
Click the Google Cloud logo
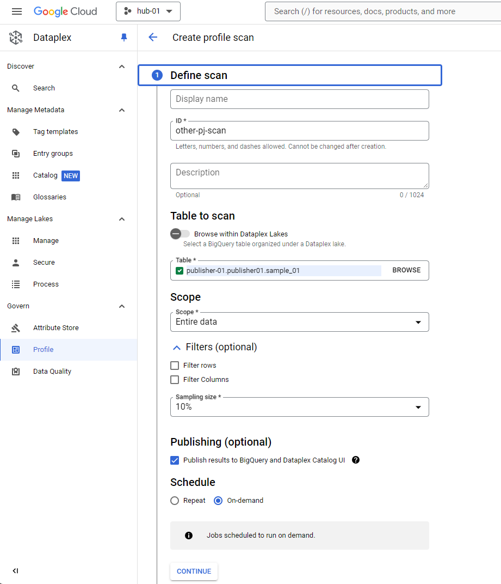click(65, 11)
